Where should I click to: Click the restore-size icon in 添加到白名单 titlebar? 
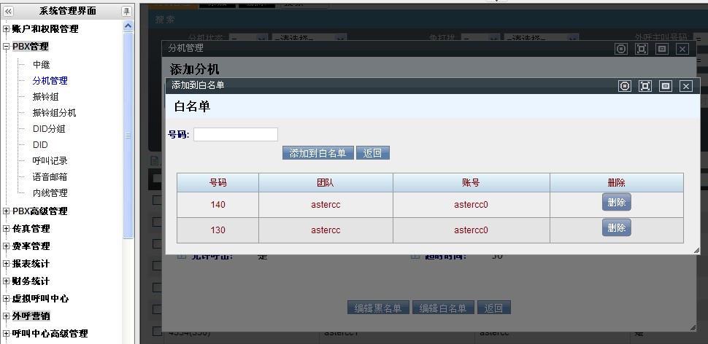(666, 86)
